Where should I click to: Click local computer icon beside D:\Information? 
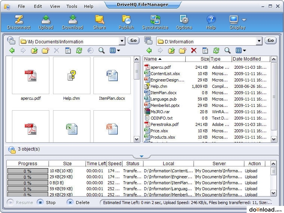(148, 40)
